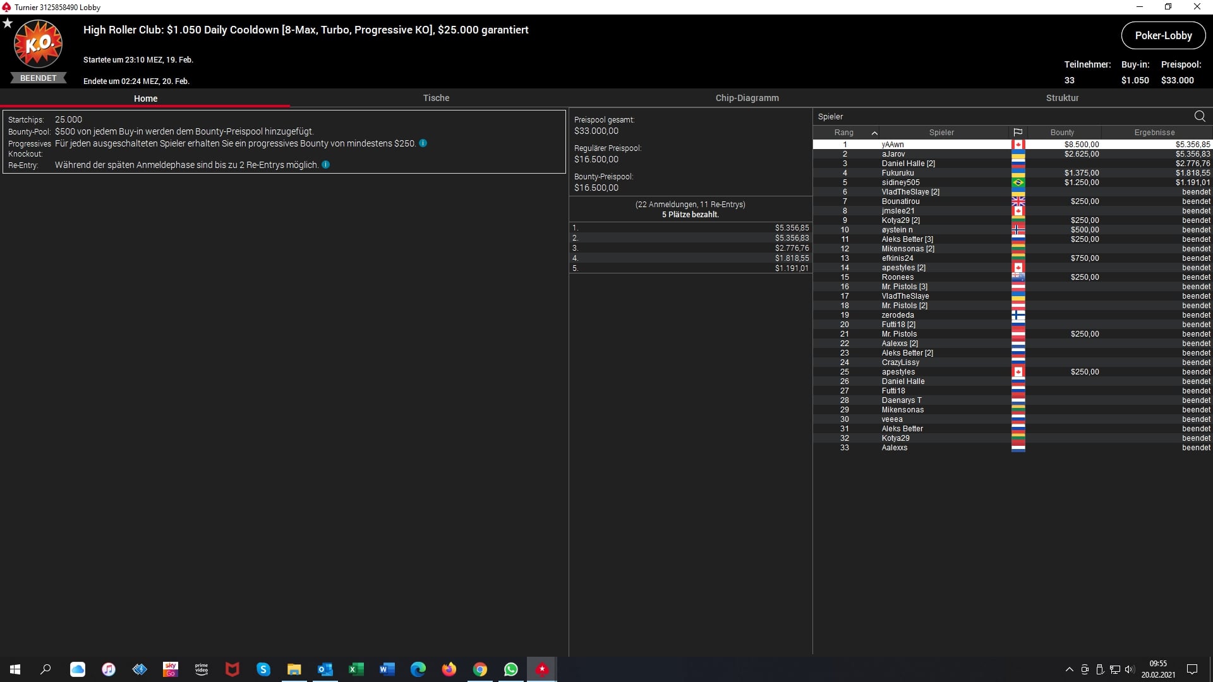Show hidden icons in the system tray
Viewport: 1213px width, 682px height.
1069,669
